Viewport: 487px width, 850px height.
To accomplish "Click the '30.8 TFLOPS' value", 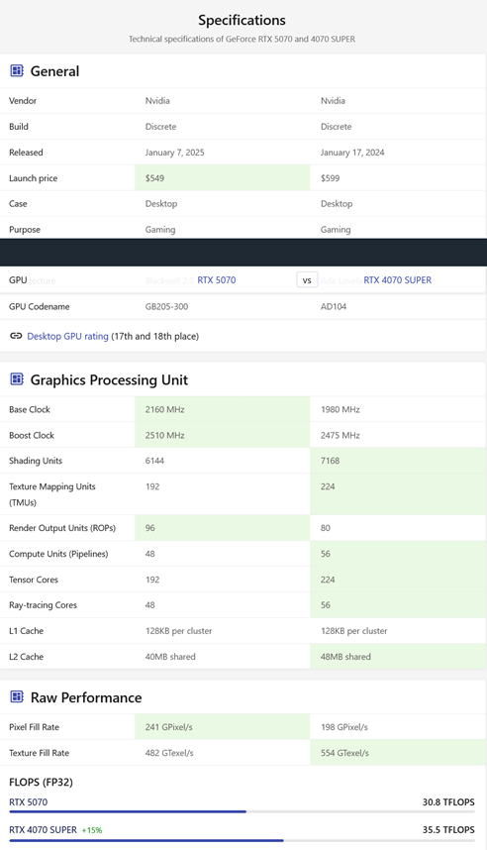I will [448, 801].
